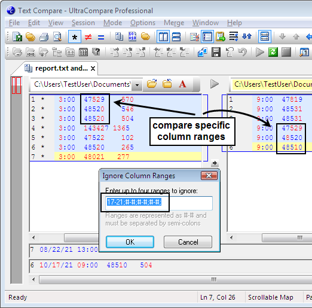The width and height of the screenshot is (312, 308).
Task: Click line 7 in the left pane
Action: (115, 157)
